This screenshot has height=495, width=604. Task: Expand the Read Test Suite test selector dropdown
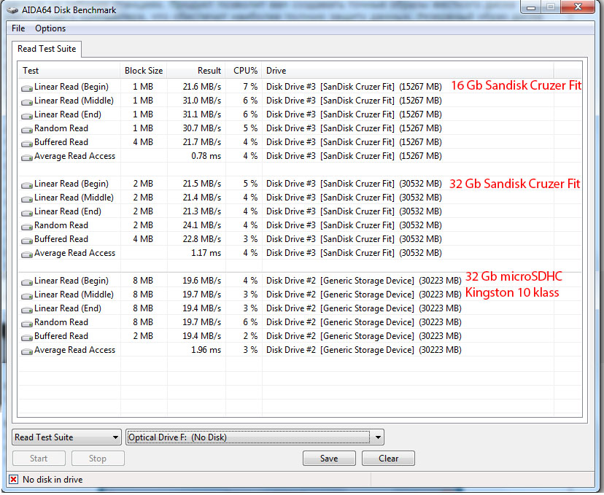(x=66, y=437)
